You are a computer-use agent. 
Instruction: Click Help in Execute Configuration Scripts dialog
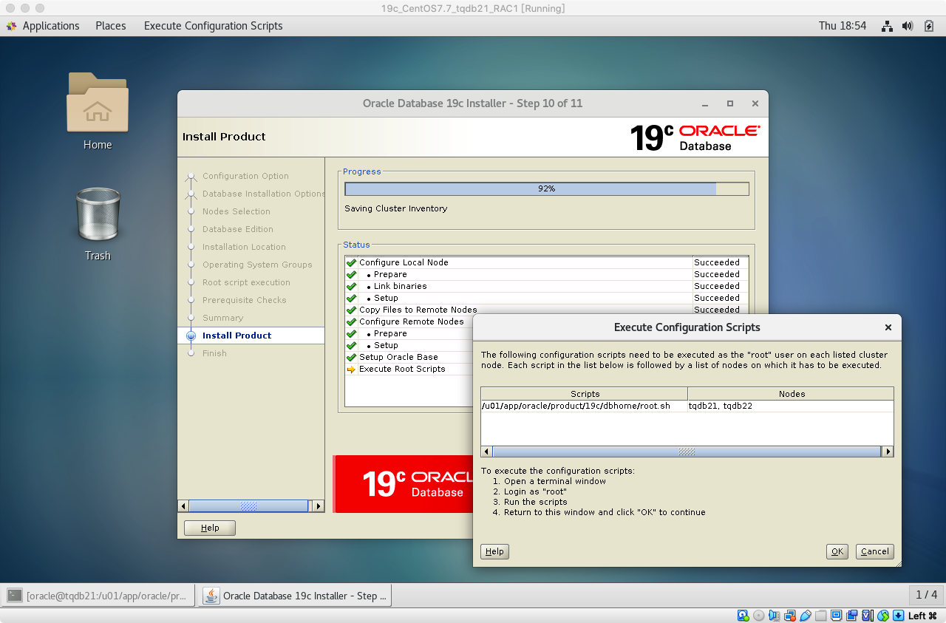[x=494, y=551]
